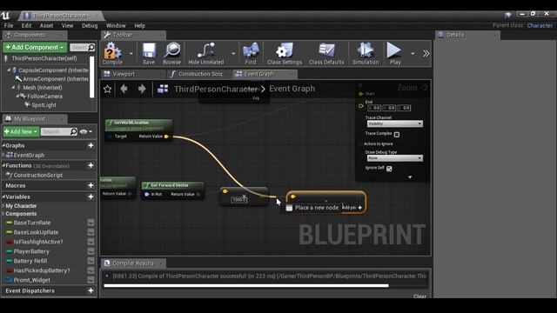Collapse the Graphs section

point(3,145)
